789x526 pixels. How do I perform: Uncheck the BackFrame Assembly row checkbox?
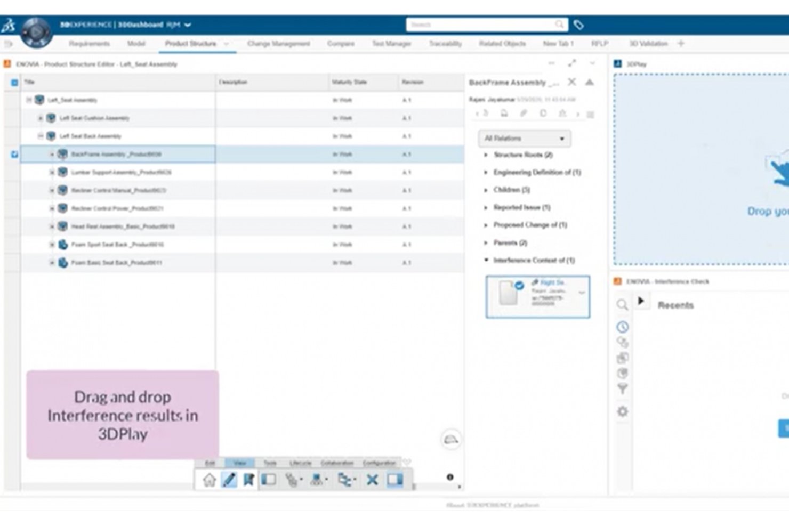point(14,155)
